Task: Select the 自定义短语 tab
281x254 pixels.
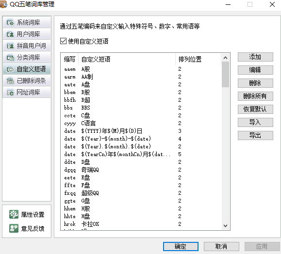Action: (x=27, y=69)
